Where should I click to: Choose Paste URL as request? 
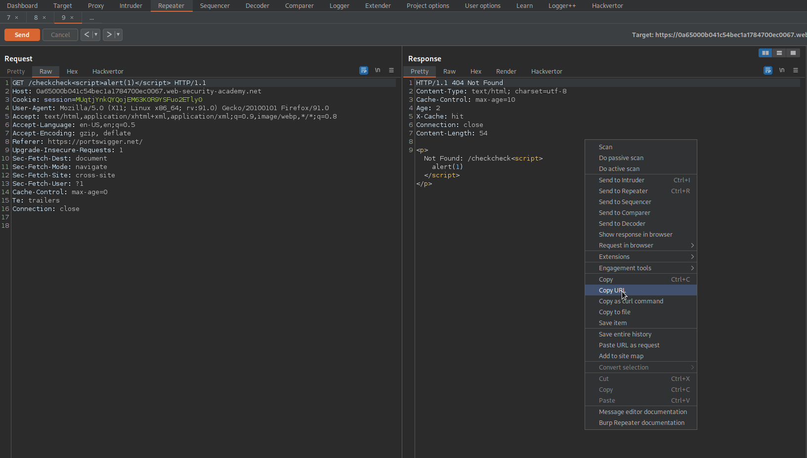(641, 345)
